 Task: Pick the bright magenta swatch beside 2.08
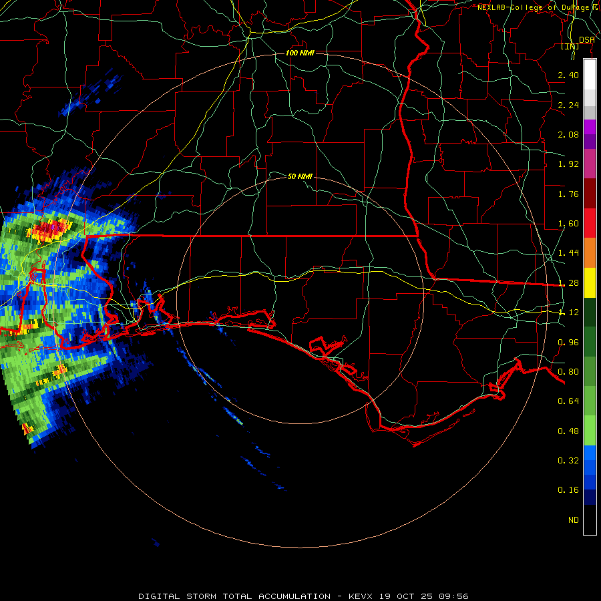coord(590,127)
